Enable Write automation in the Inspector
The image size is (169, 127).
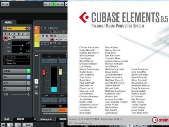[19, 34]
